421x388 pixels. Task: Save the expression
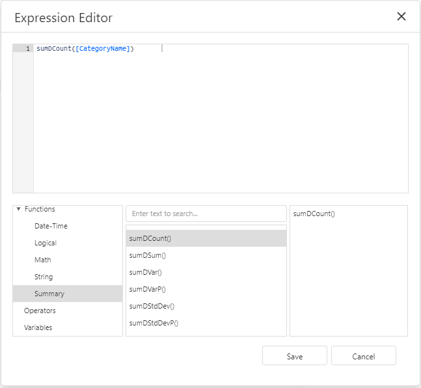click(295, 356)
